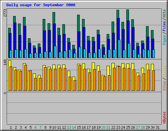Click the 0 label on the KBytes axis
Screen dimensions: 168x131
tap(5, 93)
